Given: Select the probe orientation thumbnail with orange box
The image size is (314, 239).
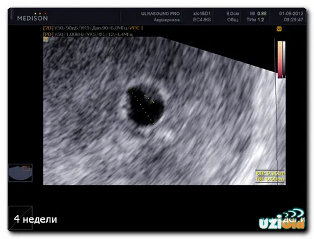Looking at the screenshot, I should (20, 173).
